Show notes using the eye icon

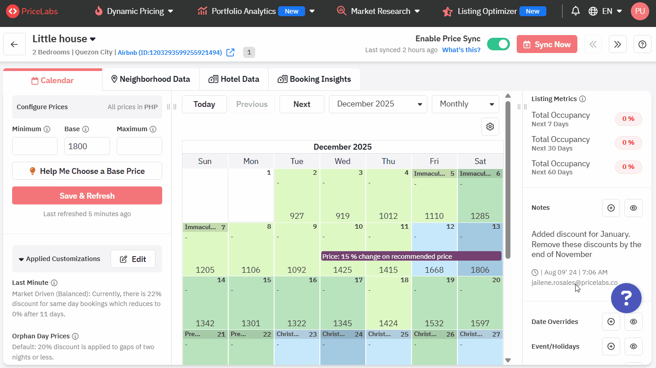click(633, 208)
